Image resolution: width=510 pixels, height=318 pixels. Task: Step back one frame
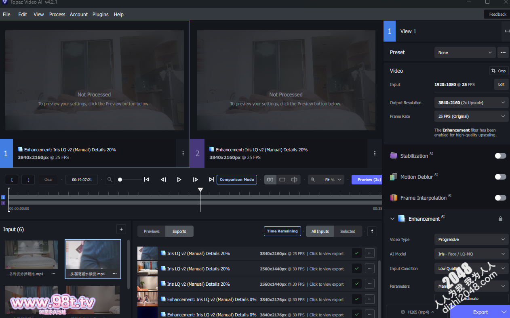(x=163, y=180)
